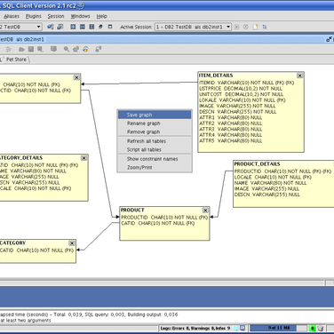The image size is (334, 334).
Task: Close the CATEGORY_DETAILS table box
Action: click(x=84, y=158)
